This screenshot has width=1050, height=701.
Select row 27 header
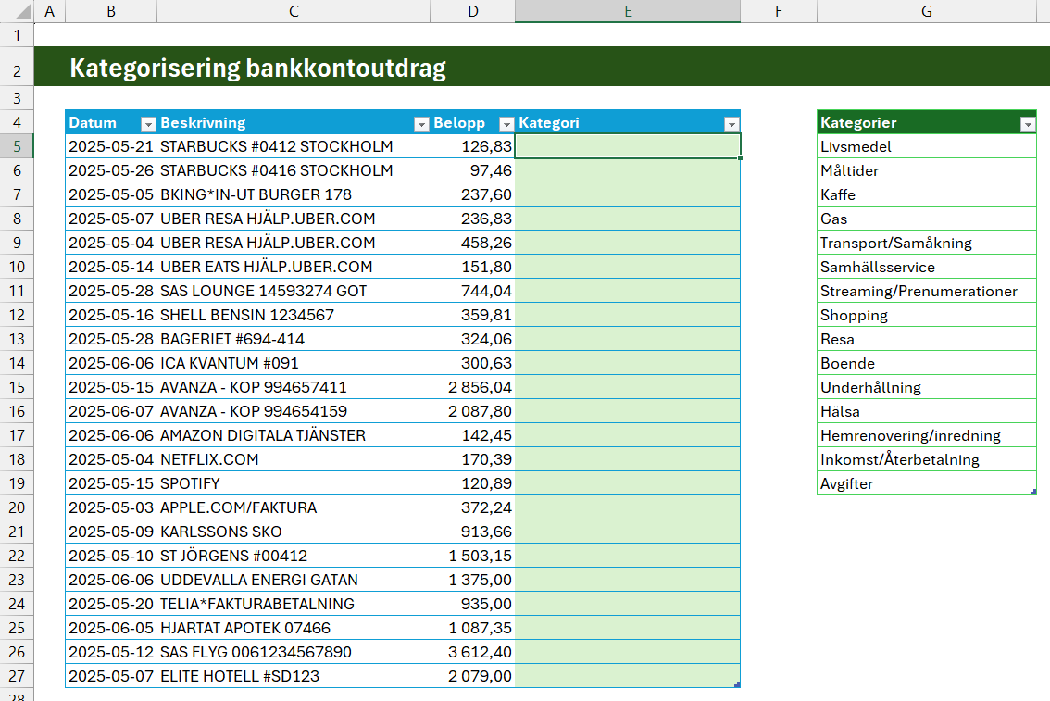coord(17,676)
